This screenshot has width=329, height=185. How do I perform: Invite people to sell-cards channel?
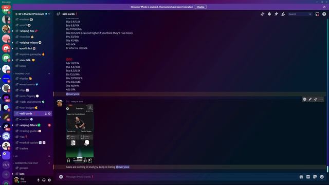46,114
